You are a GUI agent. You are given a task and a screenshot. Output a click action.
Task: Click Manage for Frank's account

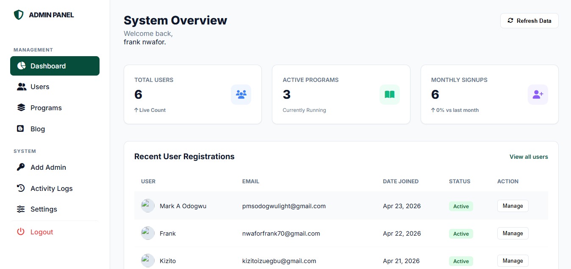click(x=513, y=234)
